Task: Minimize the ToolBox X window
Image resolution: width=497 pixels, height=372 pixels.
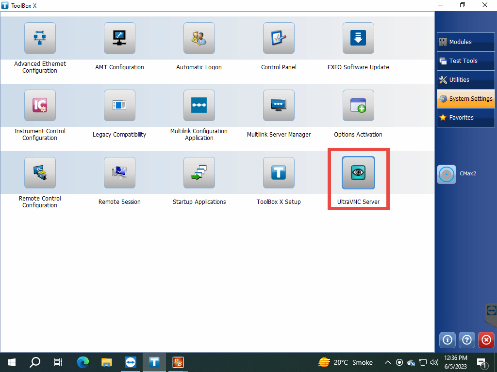Action: pyautogui.click(x=441, y=5)
